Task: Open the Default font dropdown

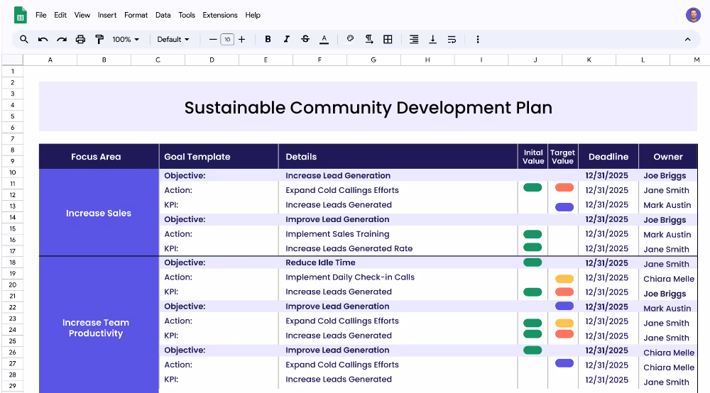Action: [x=173, y=40]
